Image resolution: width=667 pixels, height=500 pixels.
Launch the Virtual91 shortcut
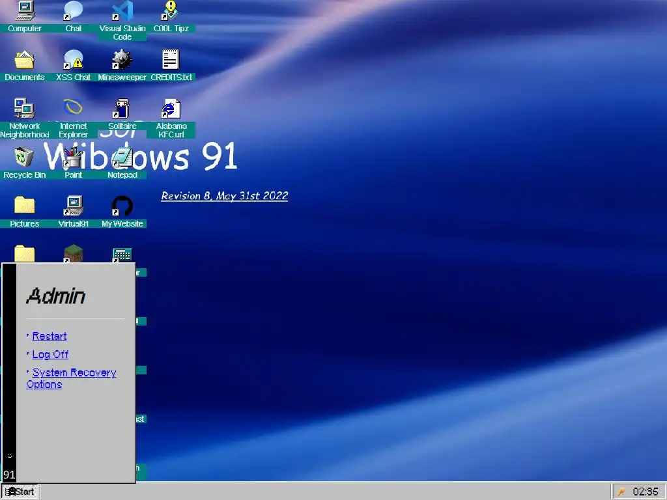pyautogui.click(x=73, y=212)
